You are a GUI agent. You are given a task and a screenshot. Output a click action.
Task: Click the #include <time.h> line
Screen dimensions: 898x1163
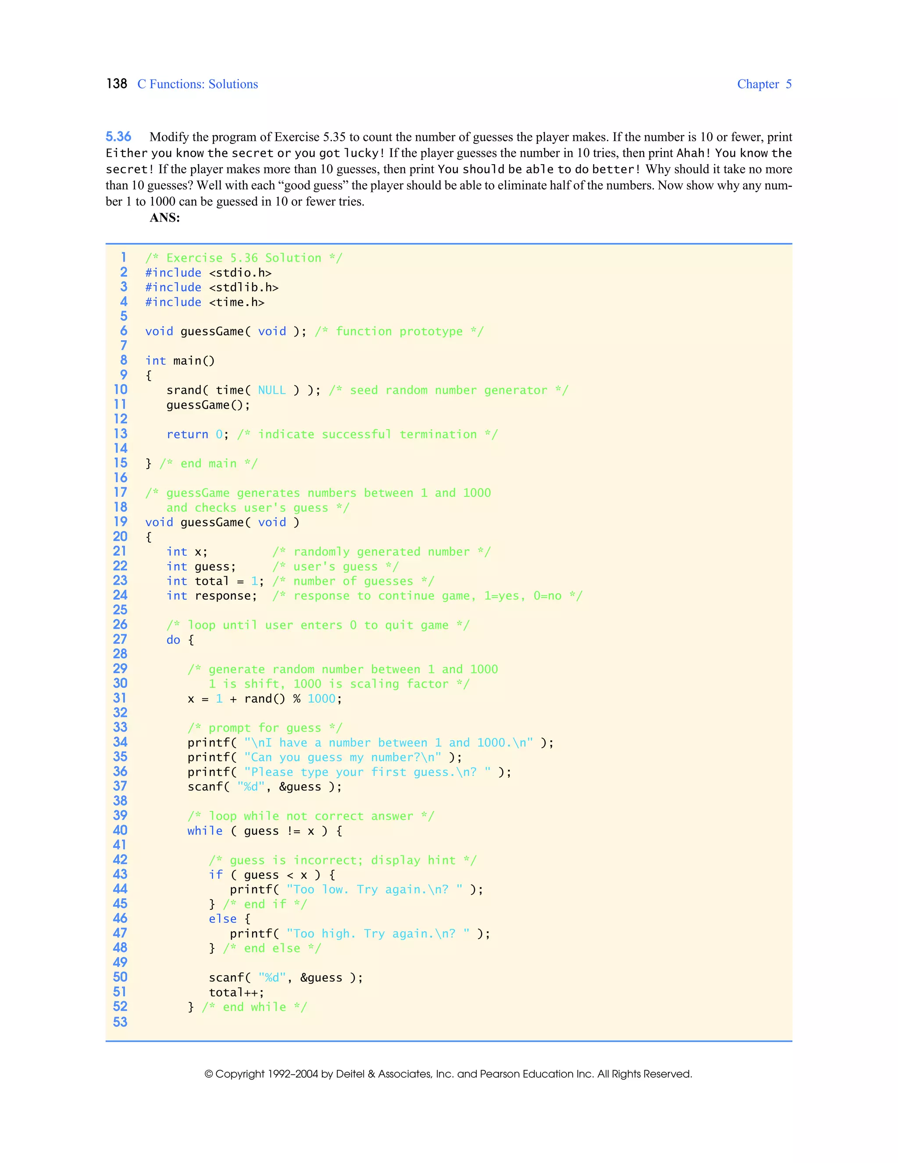(x=204, y=302)
